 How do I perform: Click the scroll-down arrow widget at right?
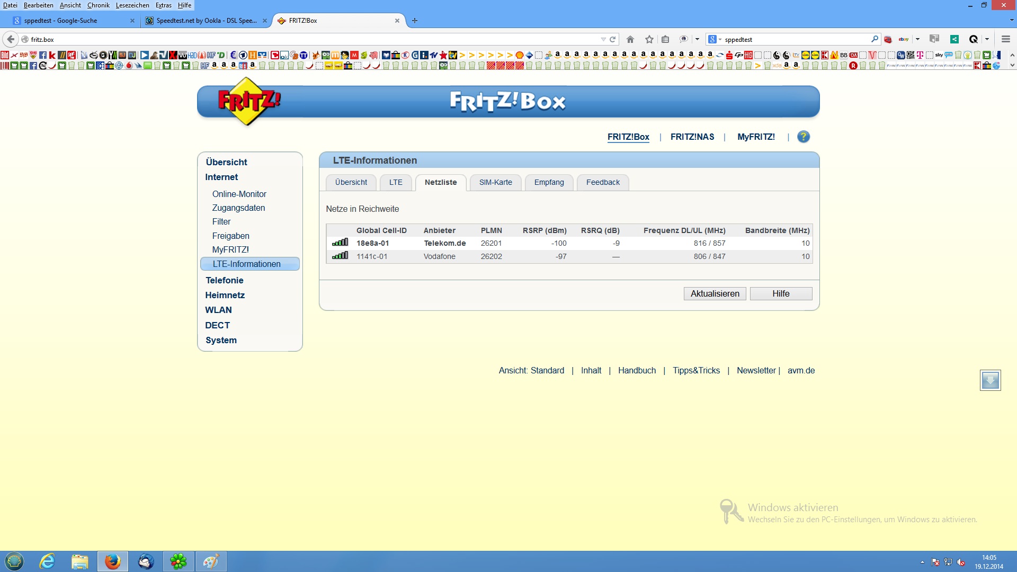990,380
